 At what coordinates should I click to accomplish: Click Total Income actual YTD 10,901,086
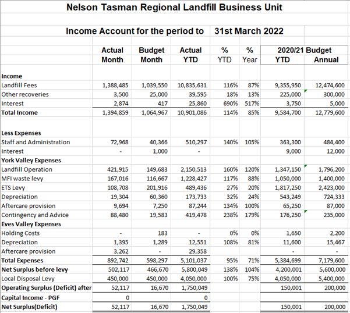192,113
